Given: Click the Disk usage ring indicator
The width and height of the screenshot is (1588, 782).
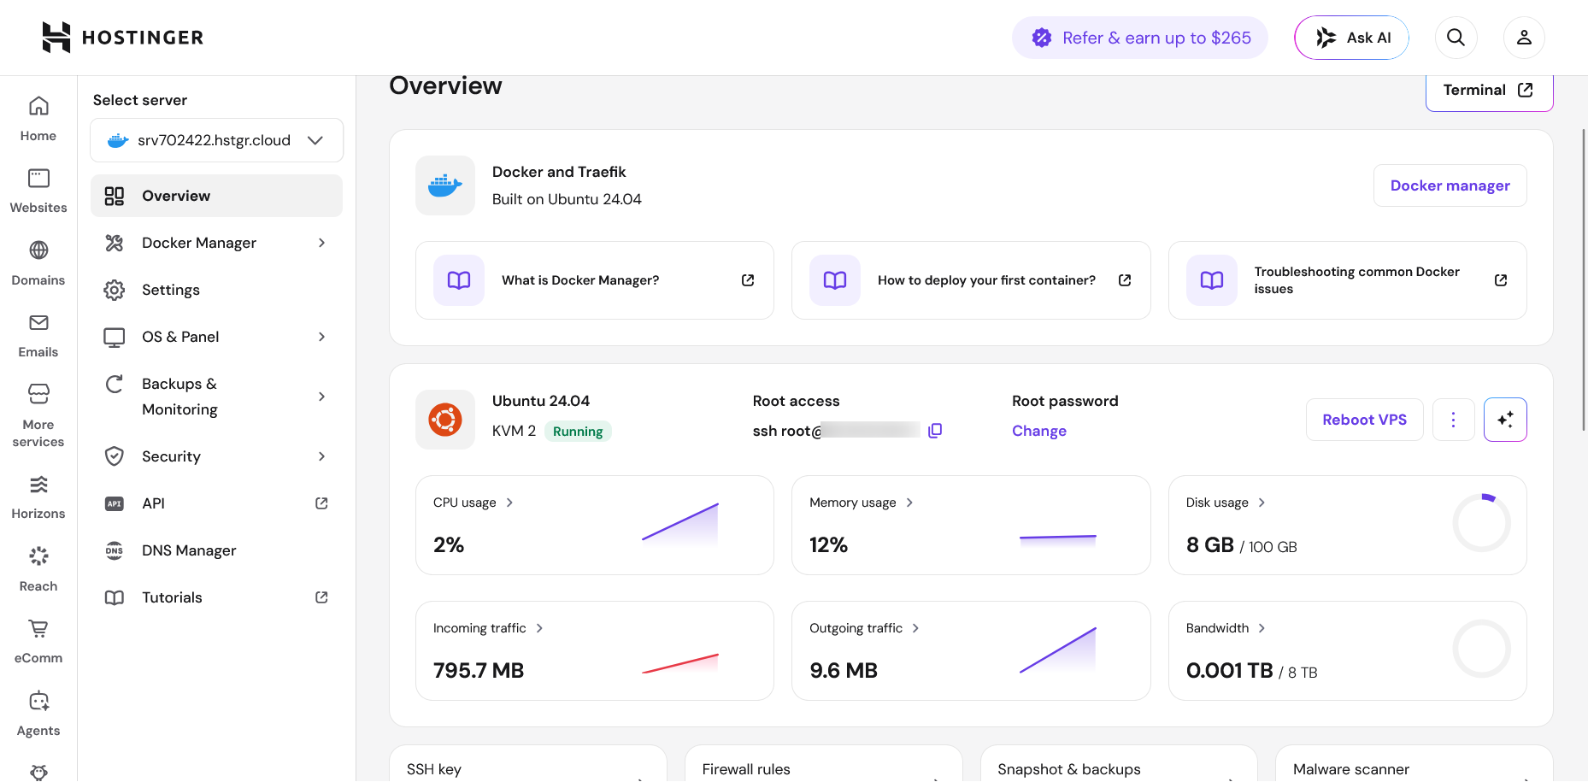Looking at the screenshot, I should point(1482,523).
